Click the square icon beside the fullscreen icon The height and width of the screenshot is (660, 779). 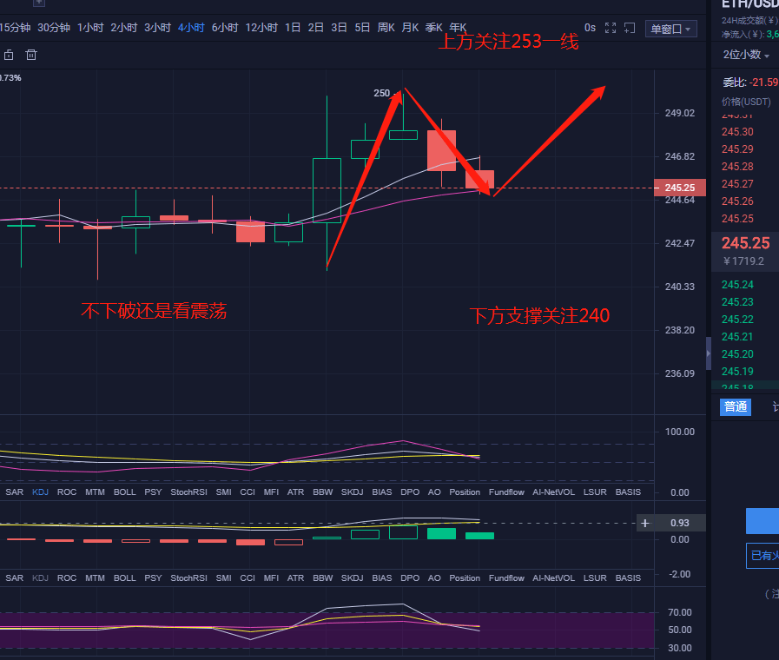pyautogui.click(x=630, y=29)
